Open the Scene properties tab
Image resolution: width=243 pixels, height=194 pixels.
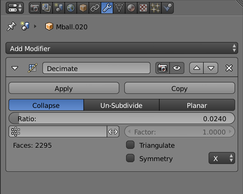59,8
